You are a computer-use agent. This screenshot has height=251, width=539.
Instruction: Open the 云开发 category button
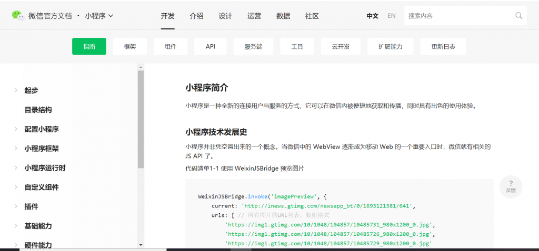coord(341,47)
